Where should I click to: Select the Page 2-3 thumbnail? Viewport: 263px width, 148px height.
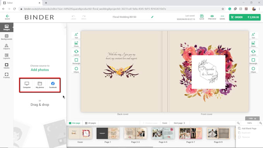point(135,133)
